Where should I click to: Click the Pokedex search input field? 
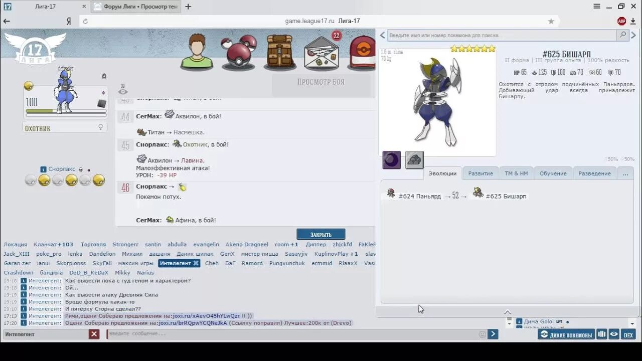[x=502, y=35]
